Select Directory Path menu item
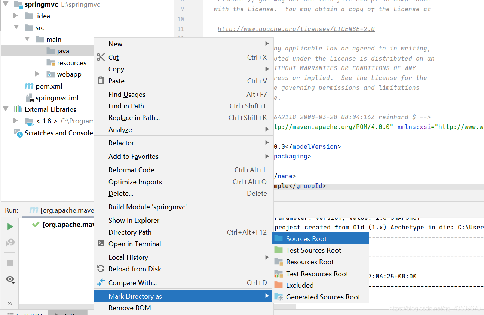Image resolution: width=484 pixels, height=315 pixels. tap(183, 232)
